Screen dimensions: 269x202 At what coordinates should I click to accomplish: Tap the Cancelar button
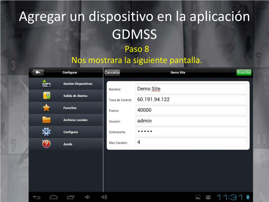pos(112,73)
